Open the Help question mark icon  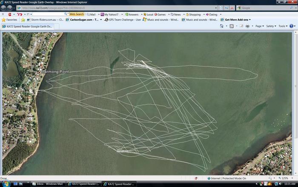pyautogui.click(x=292, y=26)
